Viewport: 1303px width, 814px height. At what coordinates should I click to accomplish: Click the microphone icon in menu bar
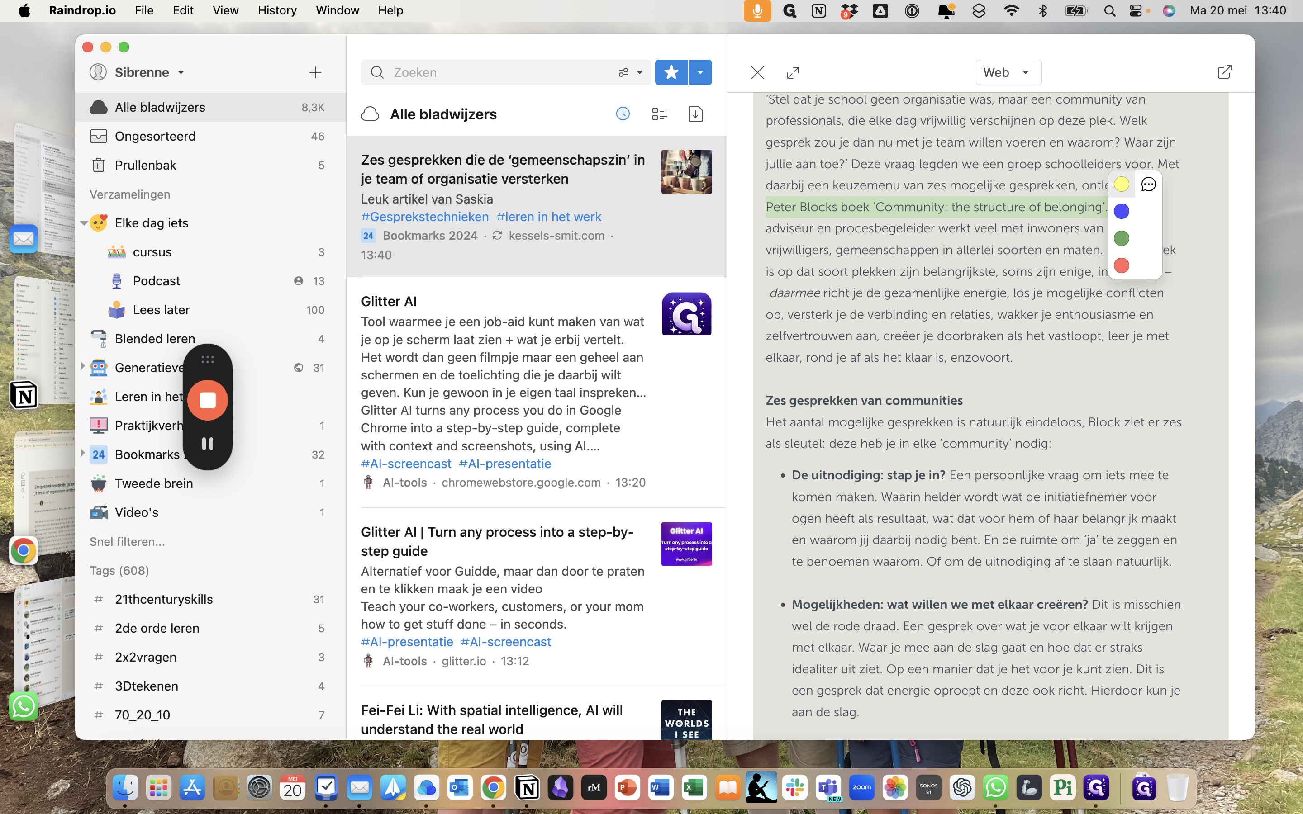click(x=757, y=10)
